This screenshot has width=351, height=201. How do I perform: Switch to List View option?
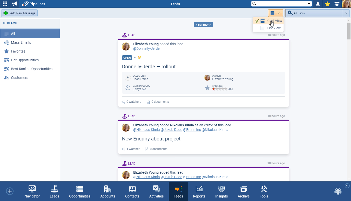click(274, 28)
